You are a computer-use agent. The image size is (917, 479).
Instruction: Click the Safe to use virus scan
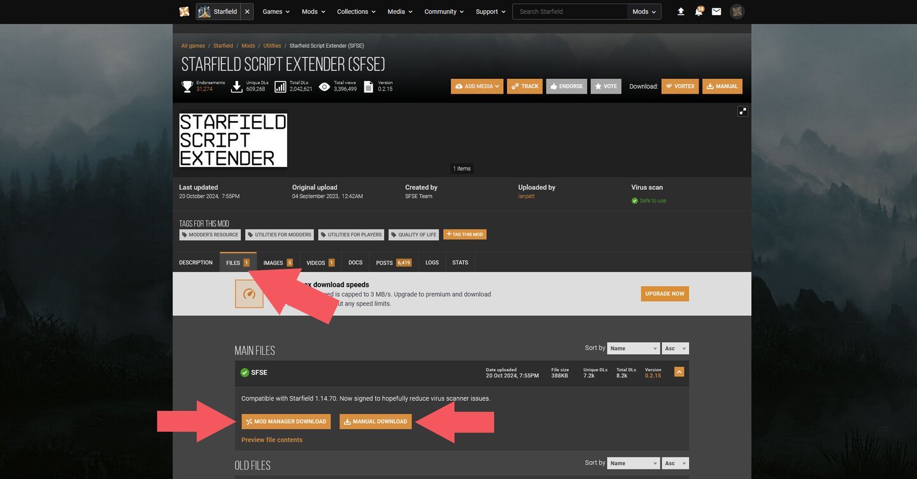point(649,201)
